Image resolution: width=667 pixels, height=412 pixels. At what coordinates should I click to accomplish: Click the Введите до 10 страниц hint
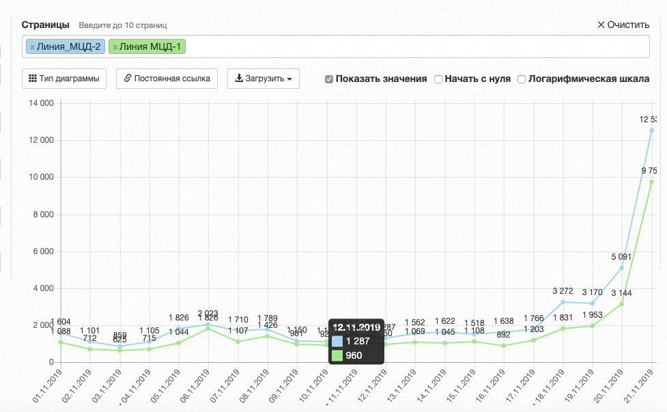click(x=122, y=25)
